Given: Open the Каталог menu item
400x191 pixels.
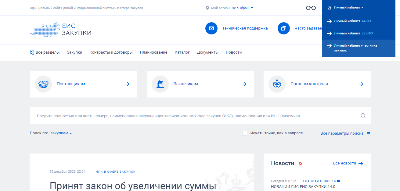Looking at the screenshot, I should coord(182,52).
